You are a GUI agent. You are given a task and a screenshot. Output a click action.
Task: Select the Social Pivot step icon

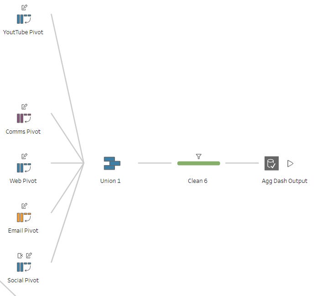click(24, 267)
